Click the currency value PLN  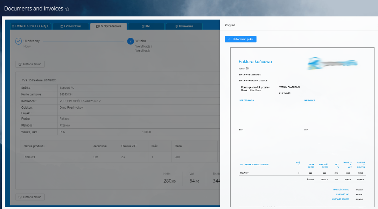click(x=62, y=132)
